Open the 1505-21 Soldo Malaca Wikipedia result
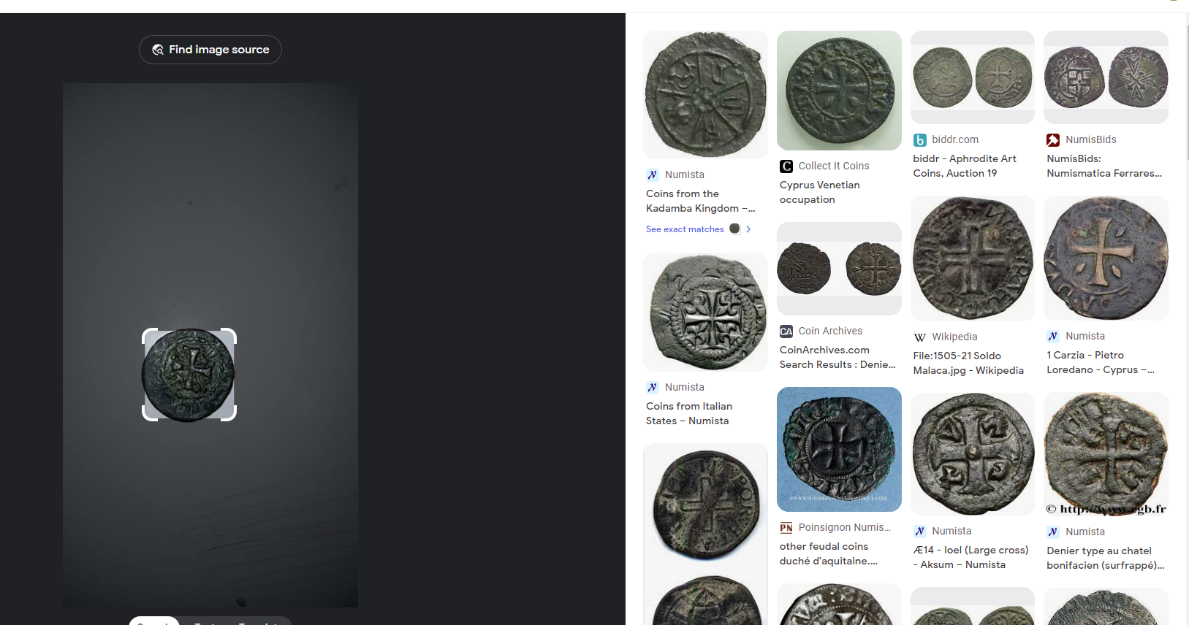 pos(968,363)
